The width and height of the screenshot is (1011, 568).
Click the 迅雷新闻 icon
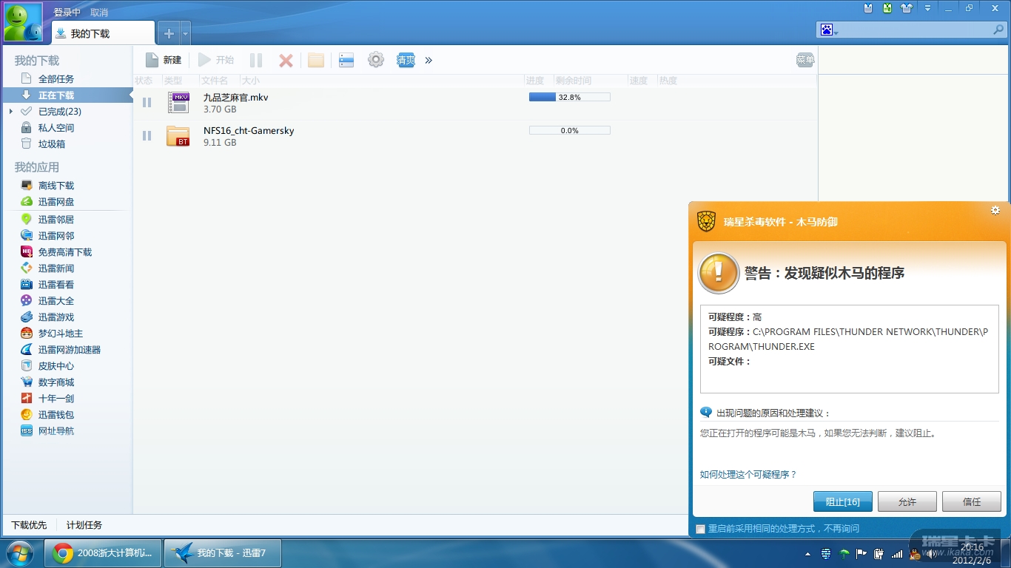pyautogui.click(x=27, y=268)
